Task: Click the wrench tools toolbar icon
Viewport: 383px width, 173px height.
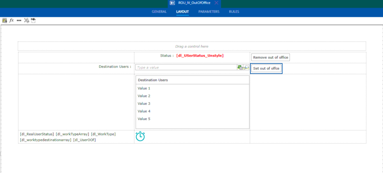Action: pos(27,21)
